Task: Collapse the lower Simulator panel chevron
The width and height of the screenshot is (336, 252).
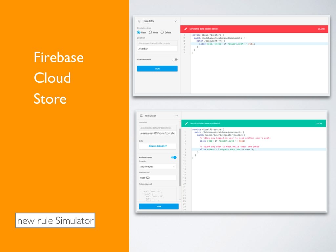Action: point(177,116)
